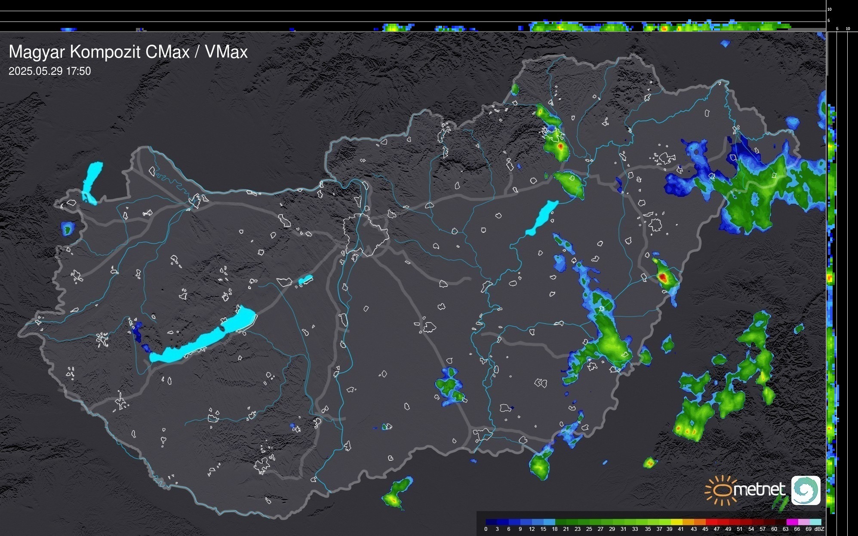Click the bright red 45 dBZ legend swatch
This screenshot has height=536, width=858.
pos(711,522)
